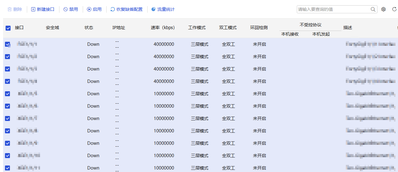The height and width of the screenshot is (172, 398).
Task: Click the 速率 (kbps) column header
Action: pyautogui.click(x=163, y=28)
